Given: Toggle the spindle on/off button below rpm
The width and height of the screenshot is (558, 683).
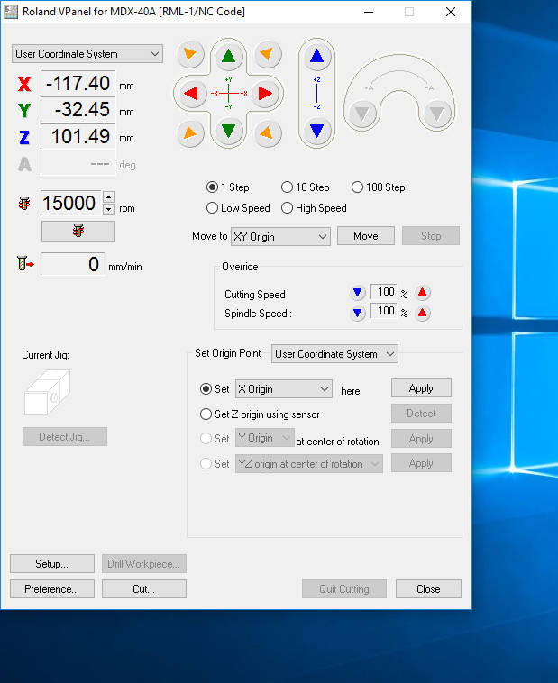Looking at the screenshot, I should [78, 232].
